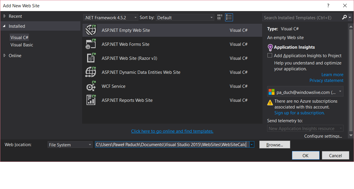354x189 pixels.
Task: Select the Visual C# language node
Action: click(x=19, y=37)
